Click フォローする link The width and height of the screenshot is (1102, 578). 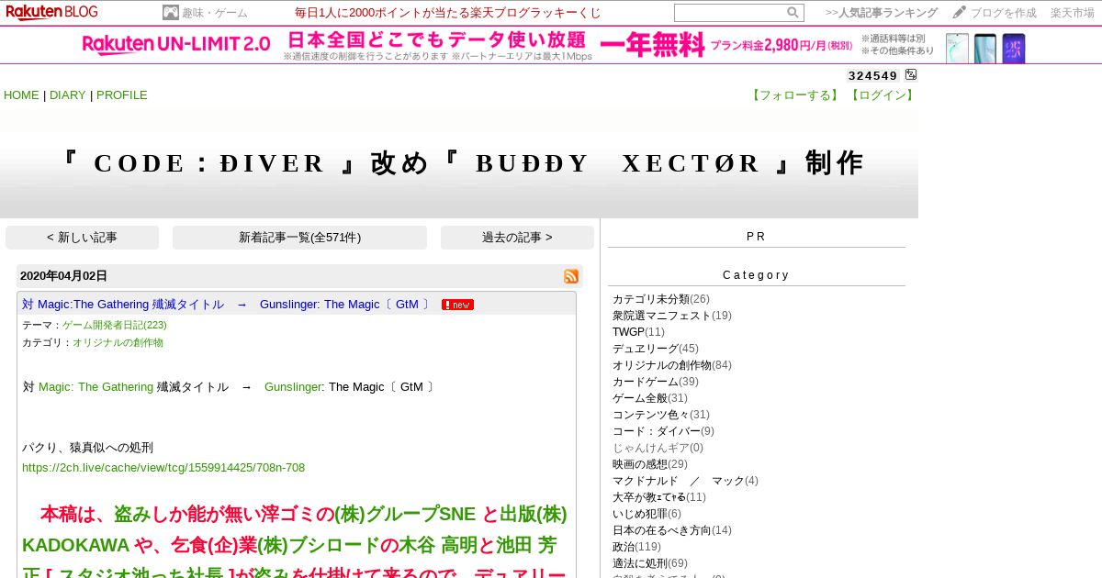795,95
